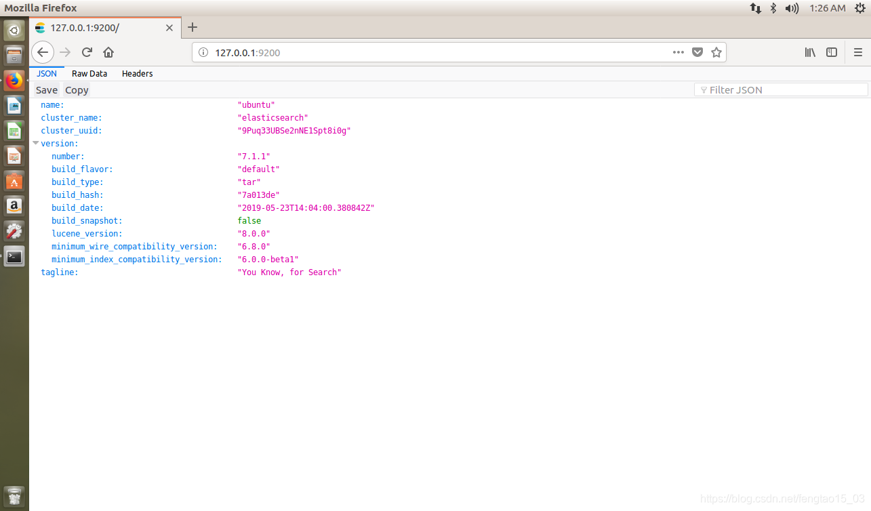Open the Firefox home page icon
This screenshot has width=871, height=511.
108,52
